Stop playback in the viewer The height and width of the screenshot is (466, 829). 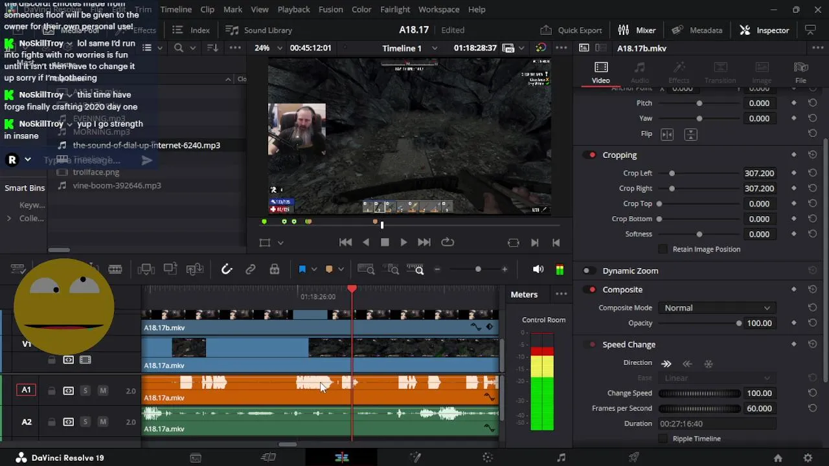[x=385, y=242]
